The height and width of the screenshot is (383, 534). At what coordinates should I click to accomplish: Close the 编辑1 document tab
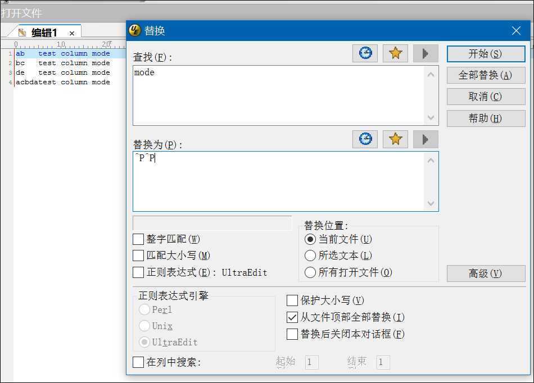[72, 33]
